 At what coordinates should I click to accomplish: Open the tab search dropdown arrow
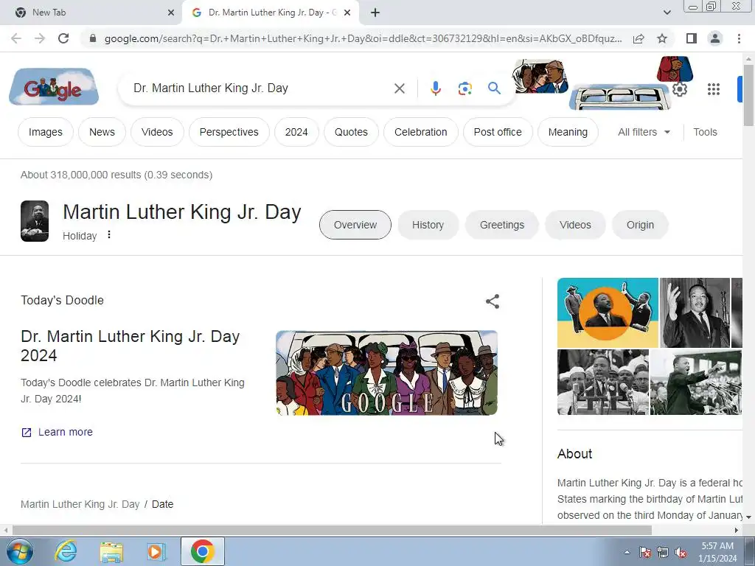click(x=667, y=13)
